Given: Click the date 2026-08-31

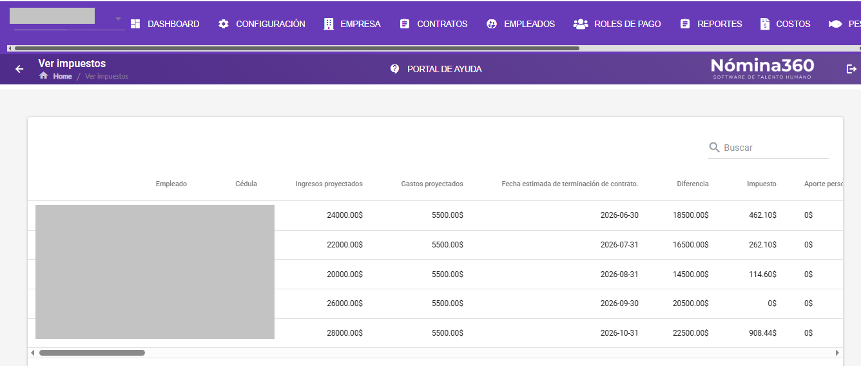Looking at the screenshot, I should pyautogui.click(x=619, y=274).
